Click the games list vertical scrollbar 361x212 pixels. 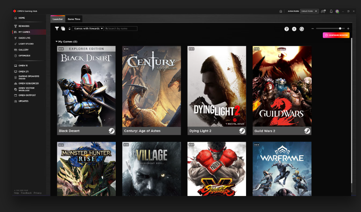[351, 110]
